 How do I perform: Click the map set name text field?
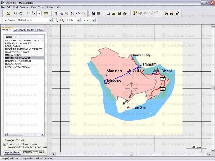(x=33, y=152)
